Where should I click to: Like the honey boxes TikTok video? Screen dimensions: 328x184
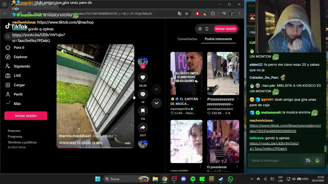[143, 77]
